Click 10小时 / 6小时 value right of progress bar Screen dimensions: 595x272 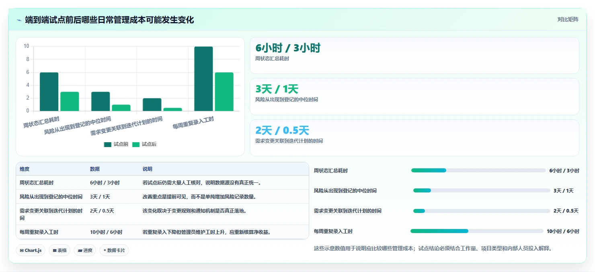pos(563,231)
